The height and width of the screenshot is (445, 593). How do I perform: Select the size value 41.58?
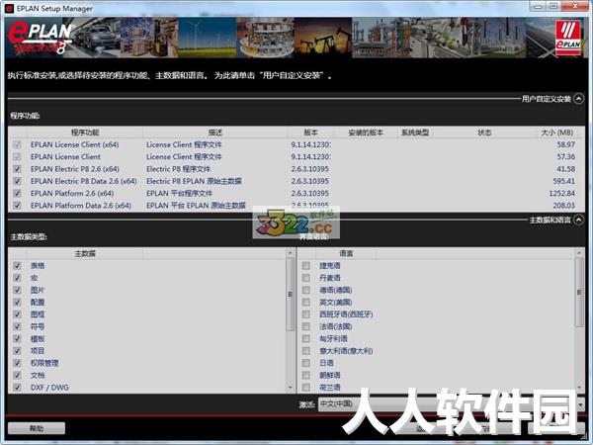pyautogui.click(x=565, y=169)
